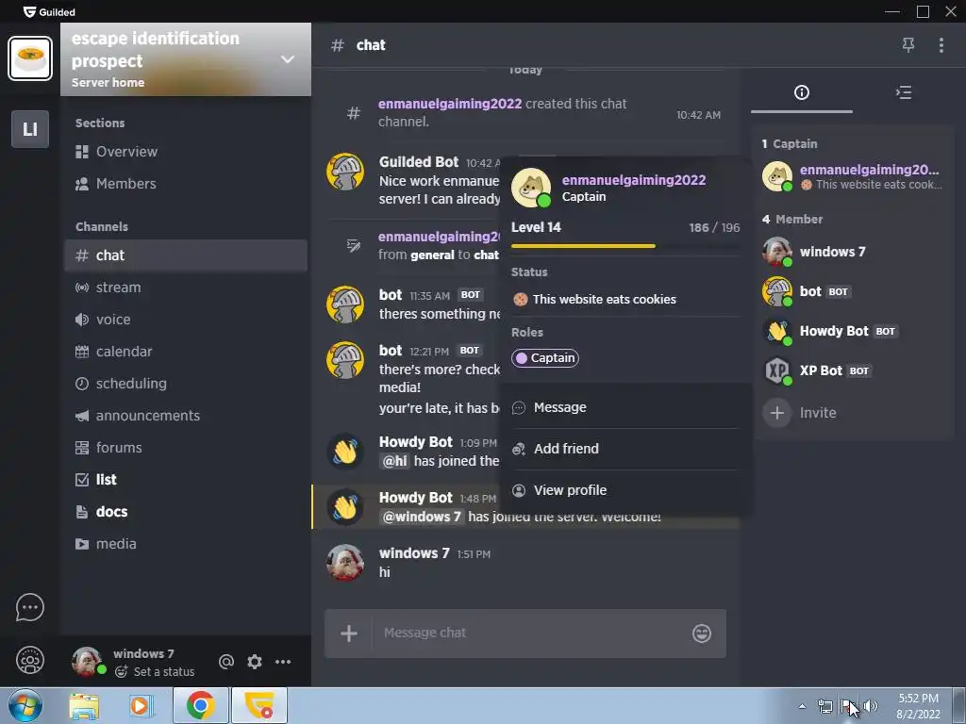Image resolution: width=966 pixels, height=724 pixels.
Task: Click the Captain role badge
Action: pyautogui.click(x=545, y=358)
